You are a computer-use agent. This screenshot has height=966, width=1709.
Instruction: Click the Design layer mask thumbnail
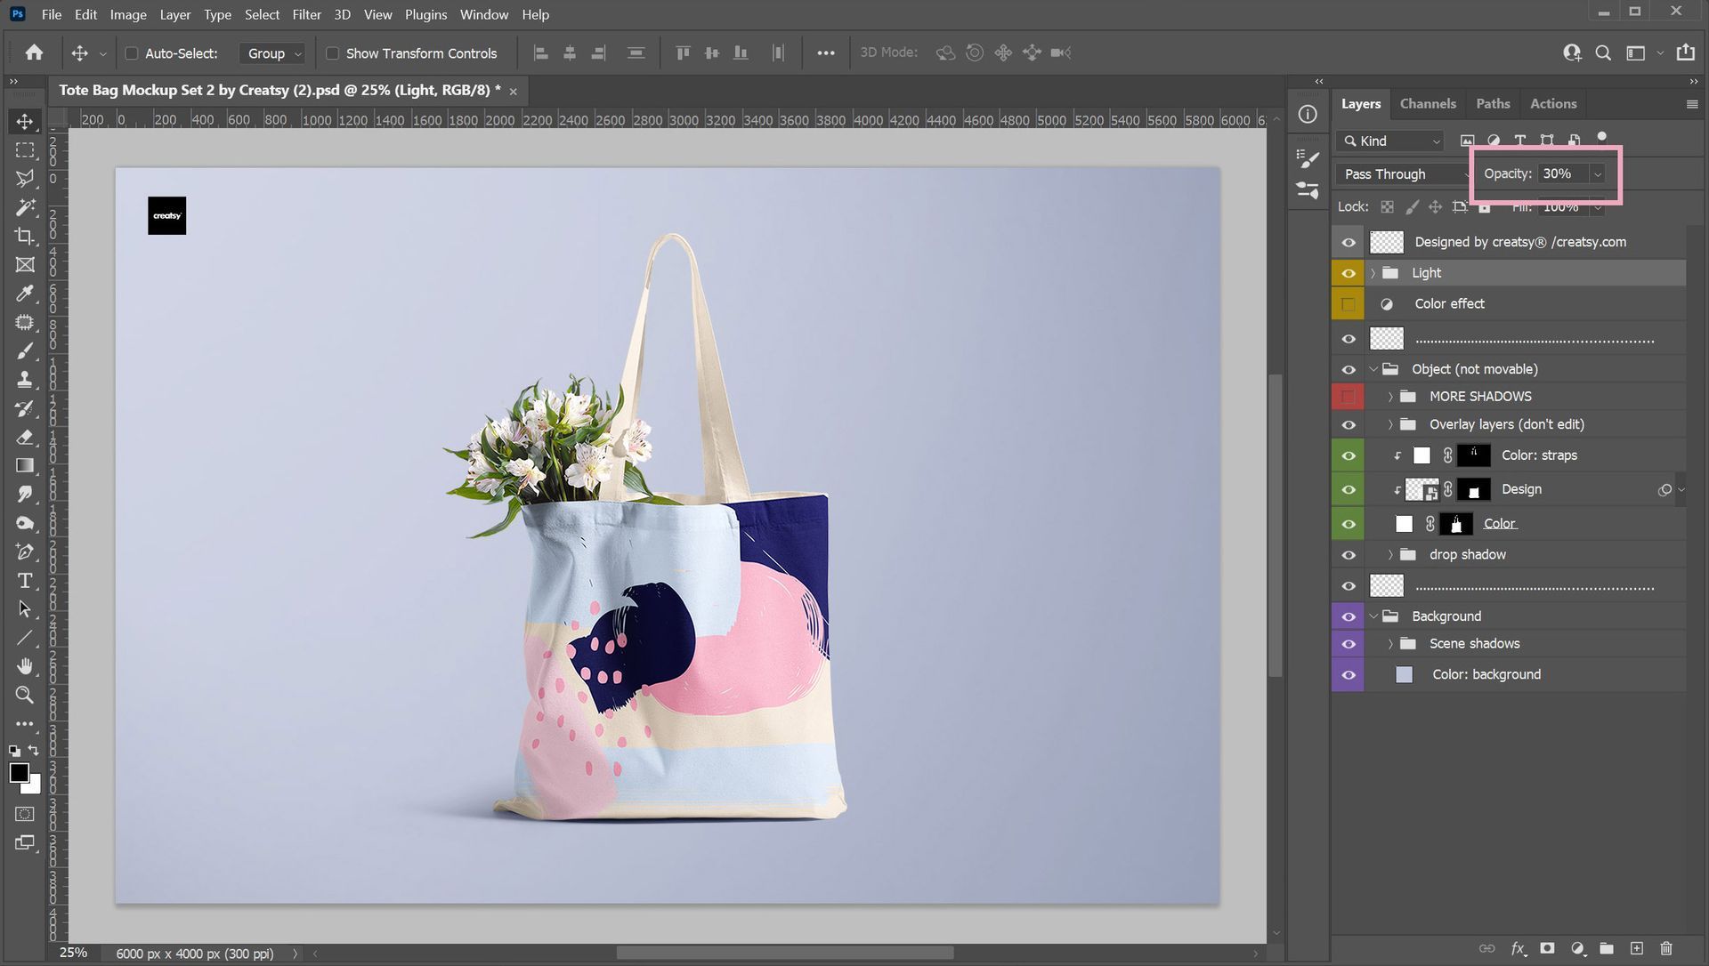pyautogui.click(x=1473, y=490)
